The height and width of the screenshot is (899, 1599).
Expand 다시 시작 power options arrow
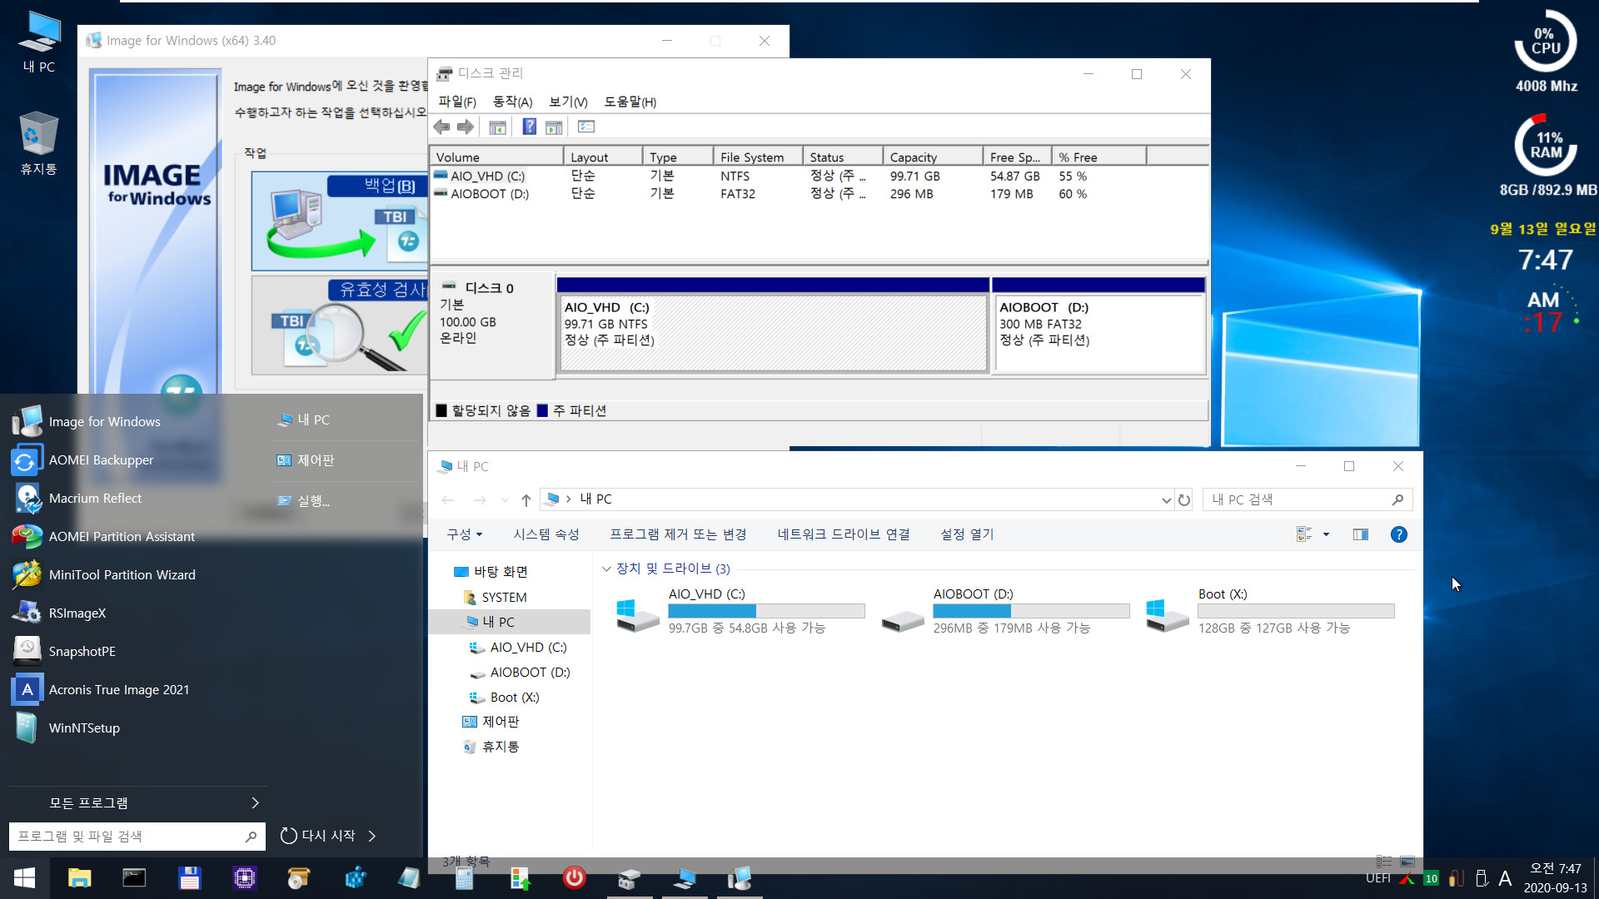(x=372, y=836)
